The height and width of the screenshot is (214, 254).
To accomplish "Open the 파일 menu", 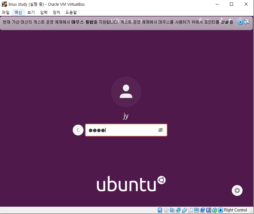I will click(6, 12).
